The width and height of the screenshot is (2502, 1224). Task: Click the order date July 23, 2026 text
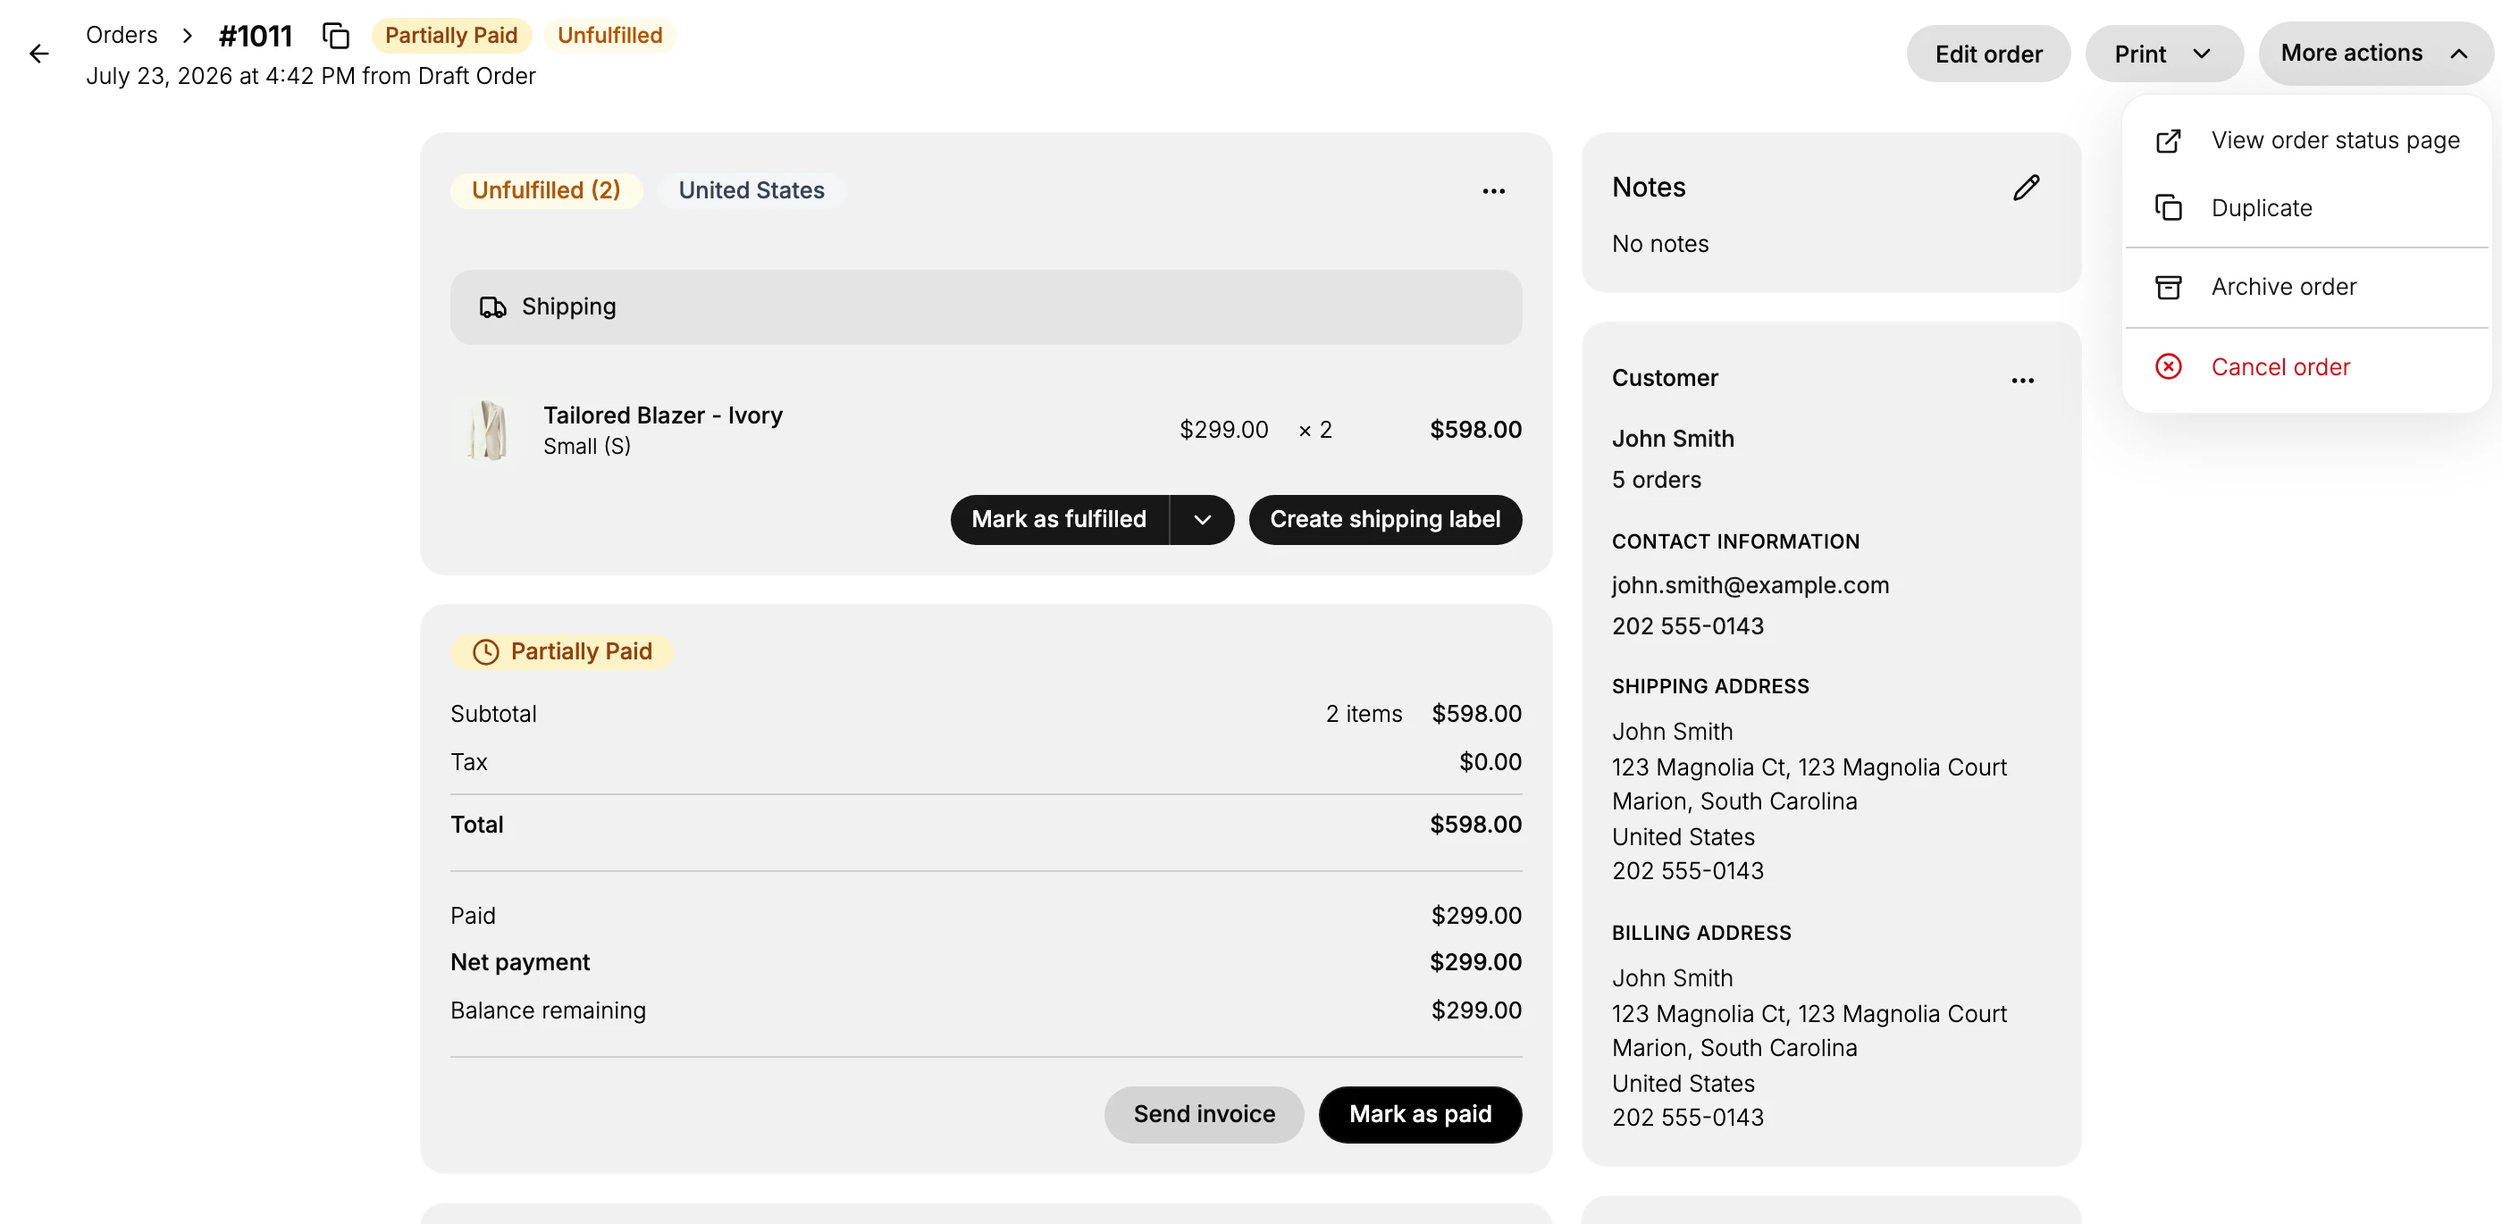pos(311,76)
